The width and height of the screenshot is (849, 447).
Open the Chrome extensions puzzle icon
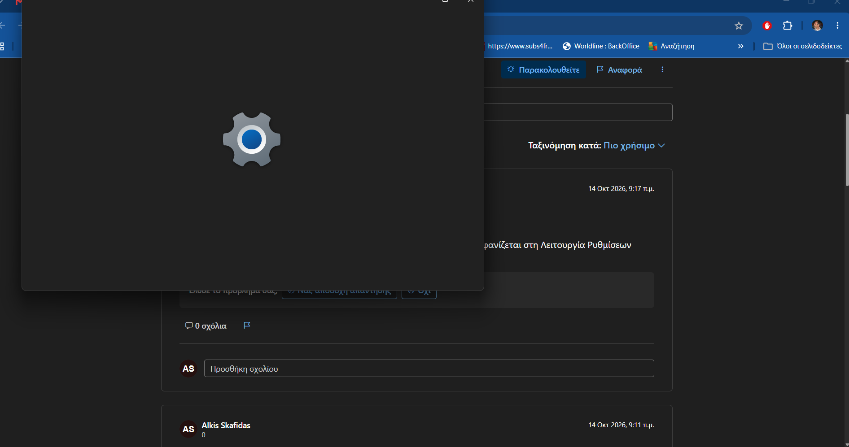point(788,26)
